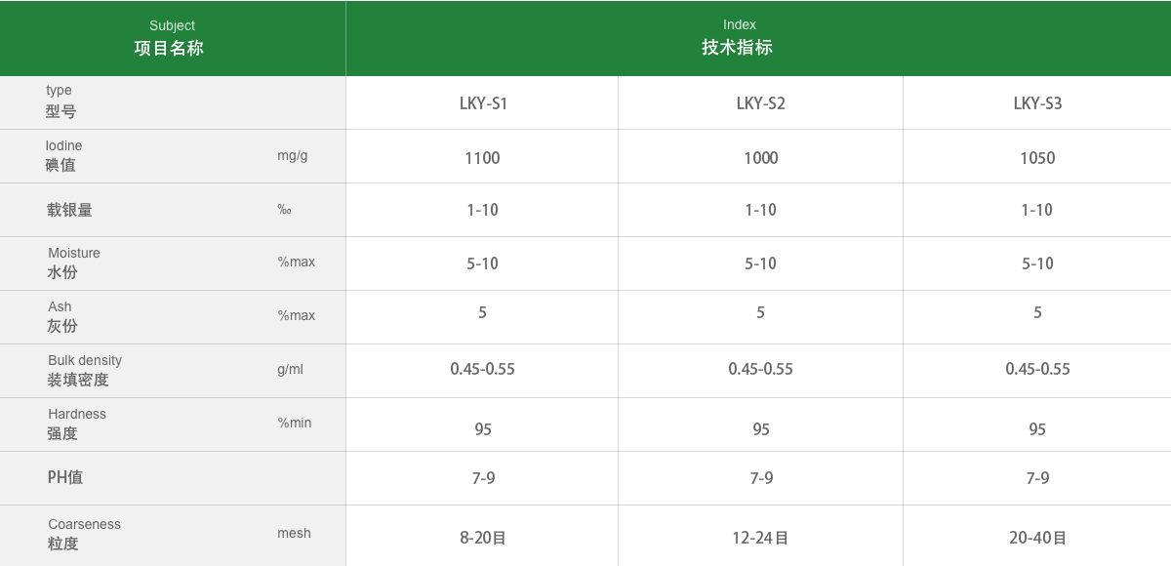
Task: Select the 8-20目 coarseness cell
Action: 482,538
